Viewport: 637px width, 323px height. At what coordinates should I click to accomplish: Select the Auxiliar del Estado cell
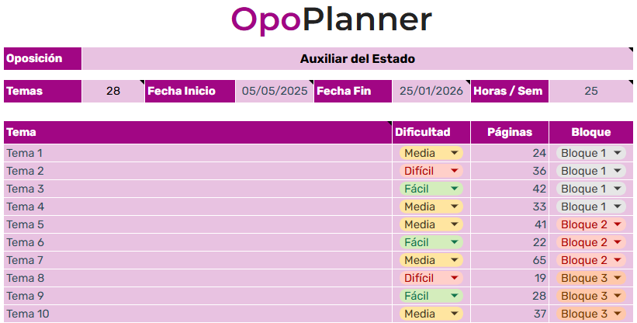357,59
